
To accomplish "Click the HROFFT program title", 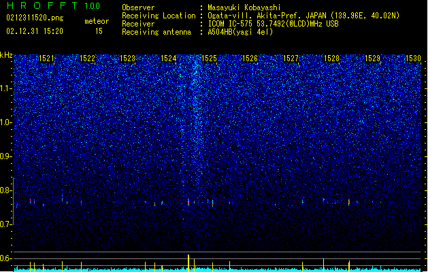I will click(42, 5).
